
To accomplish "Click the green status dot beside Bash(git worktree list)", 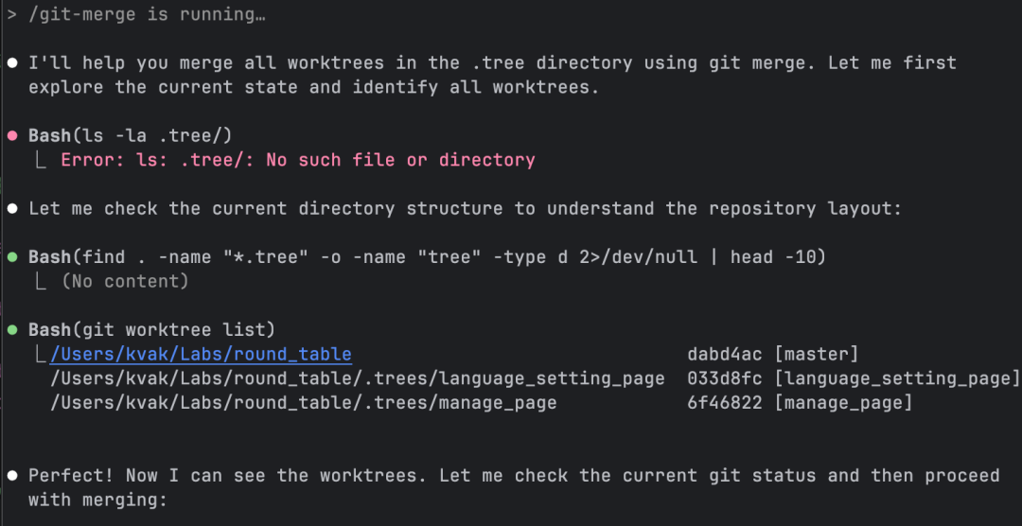I will click(x=12, y=330).
